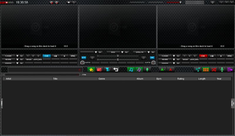This screenshot has height=136, width=235.
Task: Click the white diamond icon in title bar
Action: click(x=69, y=2)
